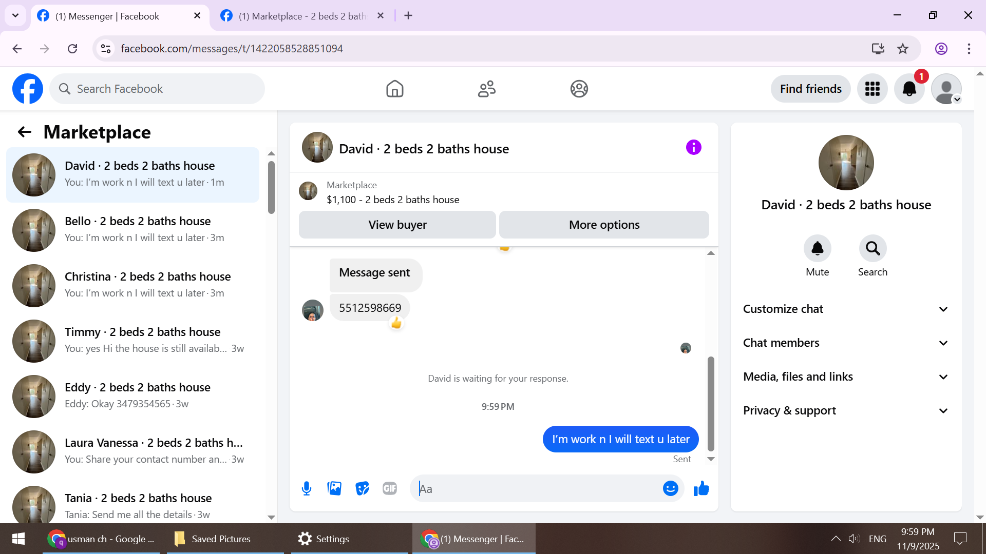Open the account profile menu
This screenshot has height=554, width=986.
(x=946, y=89)
